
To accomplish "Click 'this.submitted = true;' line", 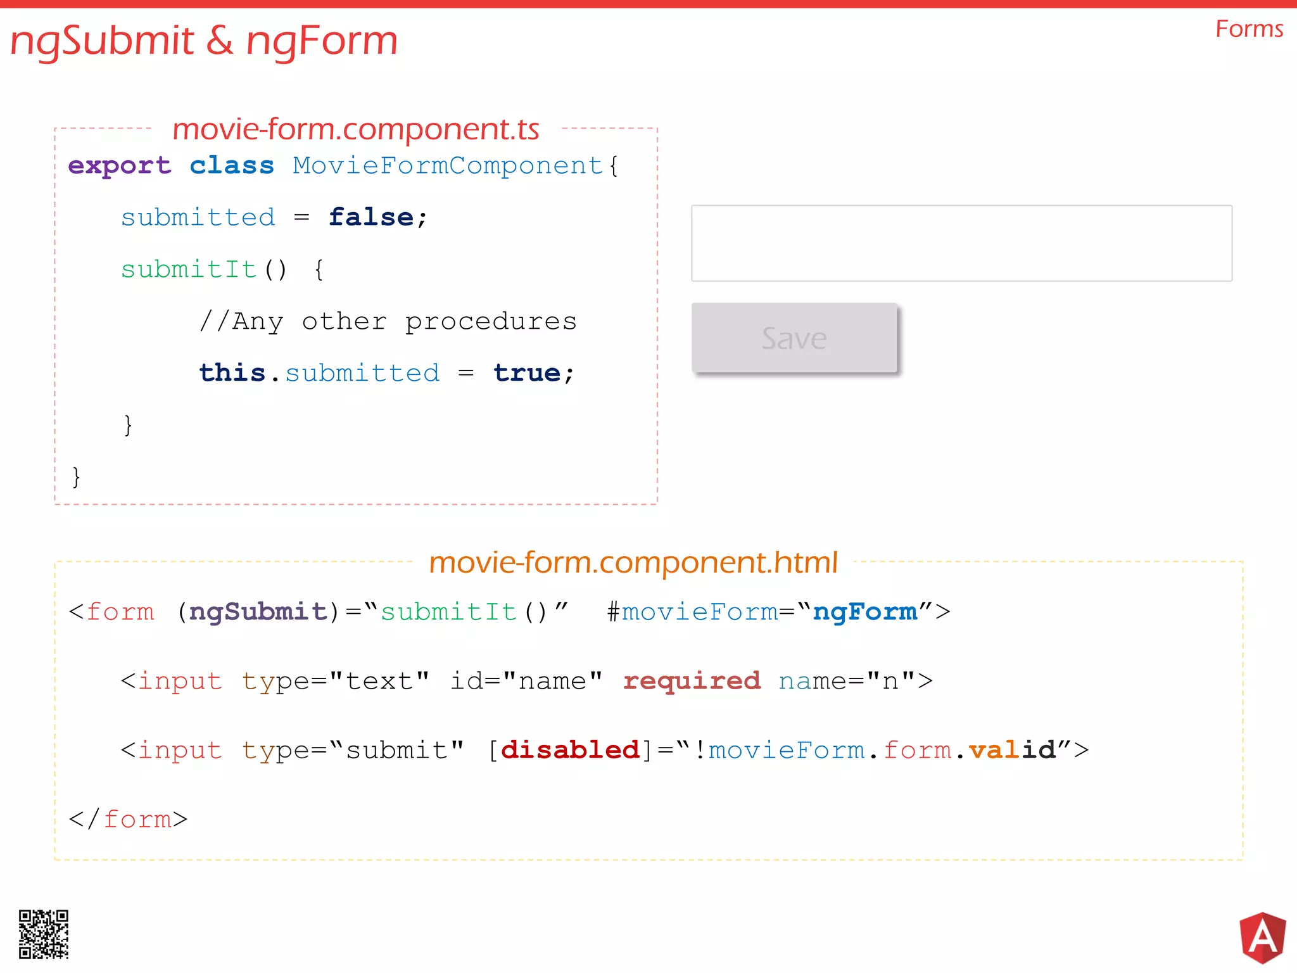I will coord(386,373).
